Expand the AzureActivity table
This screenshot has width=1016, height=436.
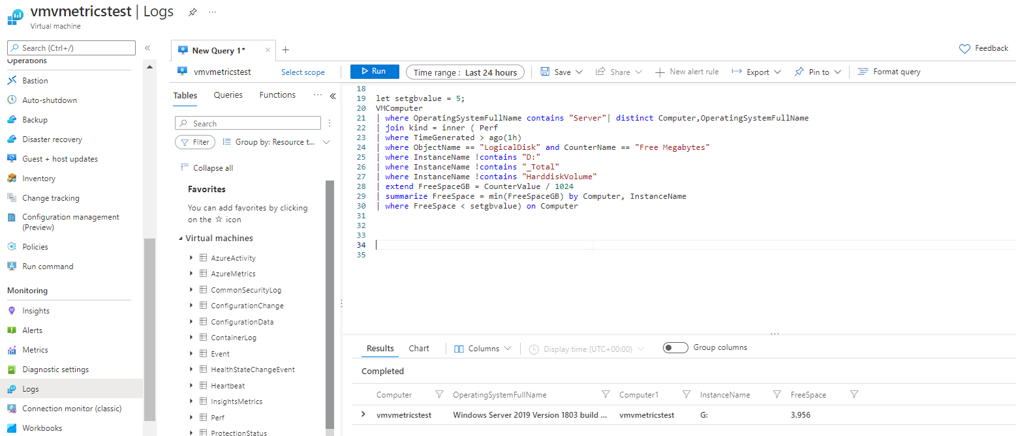point(191,258)
